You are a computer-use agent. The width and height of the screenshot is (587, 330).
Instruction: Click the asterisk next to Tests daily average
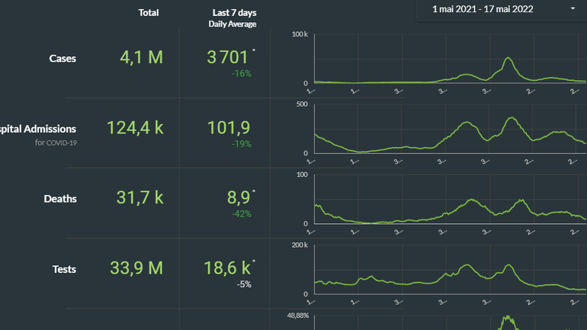click(x=254, y=261)
